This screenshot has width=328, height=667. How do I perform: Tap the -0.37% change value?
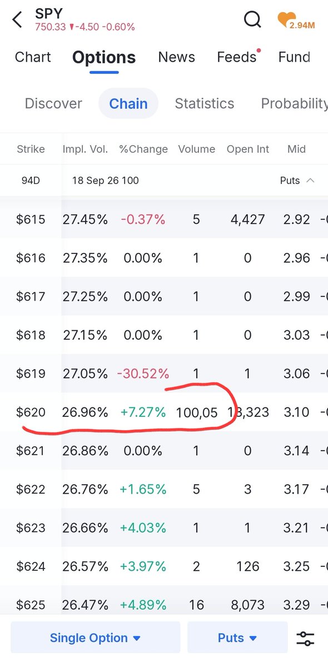coord(143,220)
